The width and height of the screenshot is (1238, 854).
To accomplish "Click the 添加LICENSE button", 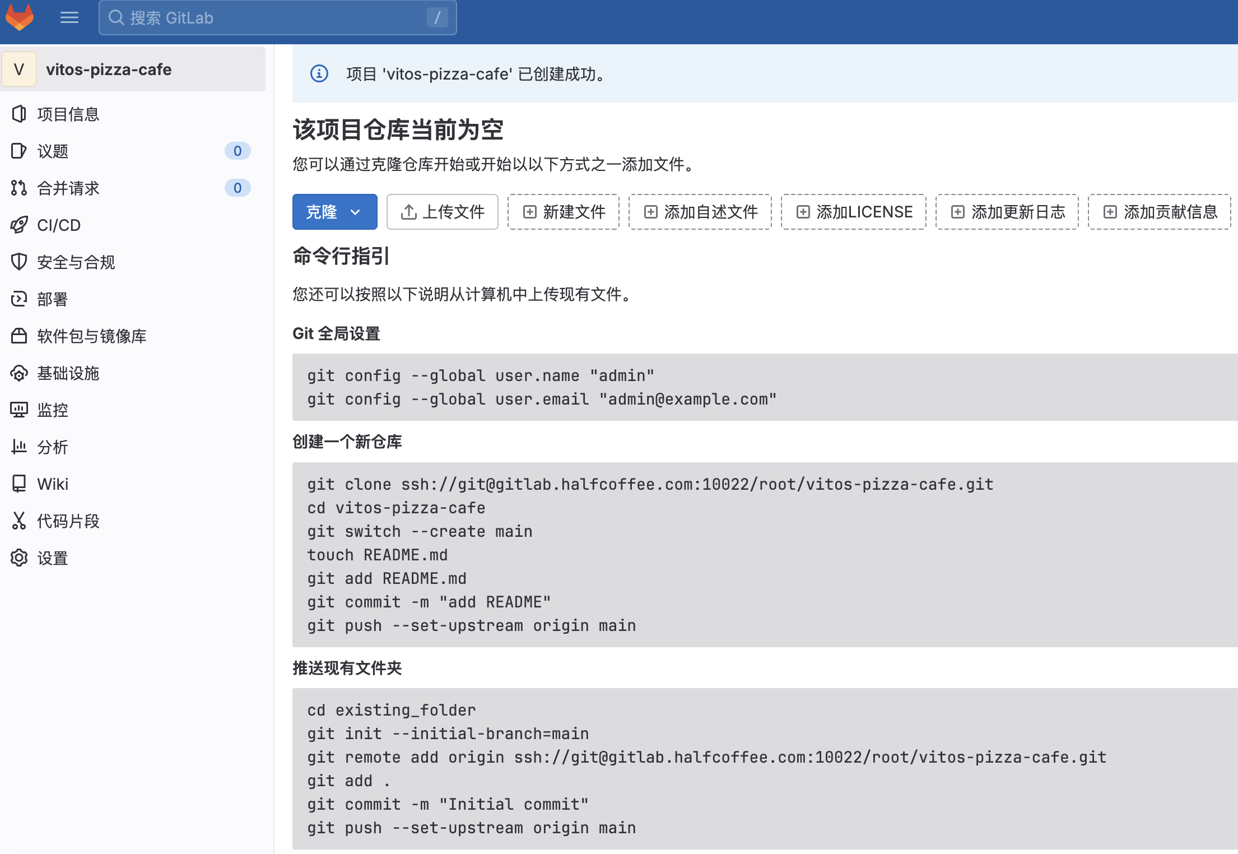I will pos(854,212).
